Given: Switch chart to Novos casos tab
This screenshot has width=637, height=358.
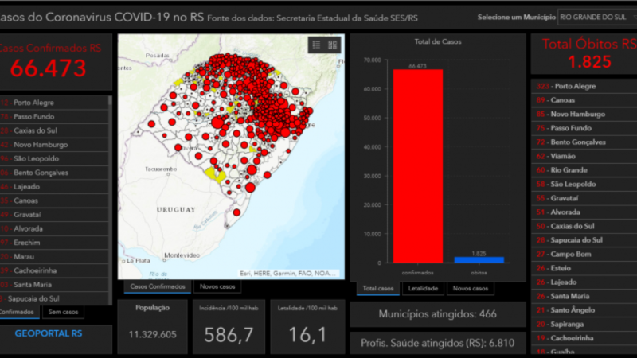Looking at the screenshot, I should pyautogui.click(x=471, y=289).
